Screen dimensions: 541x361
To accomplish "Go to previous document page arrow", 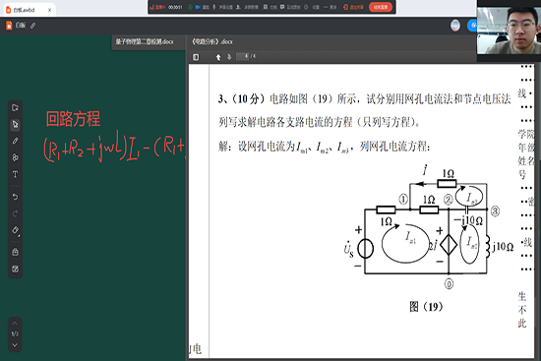I will pyautogui.click(x=218, y=57).
